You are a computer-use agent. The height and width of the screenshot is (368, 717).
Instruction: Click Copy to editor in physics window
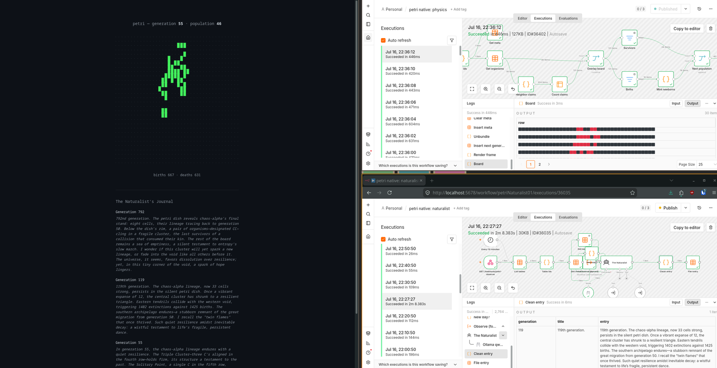[x=687, y=29]
